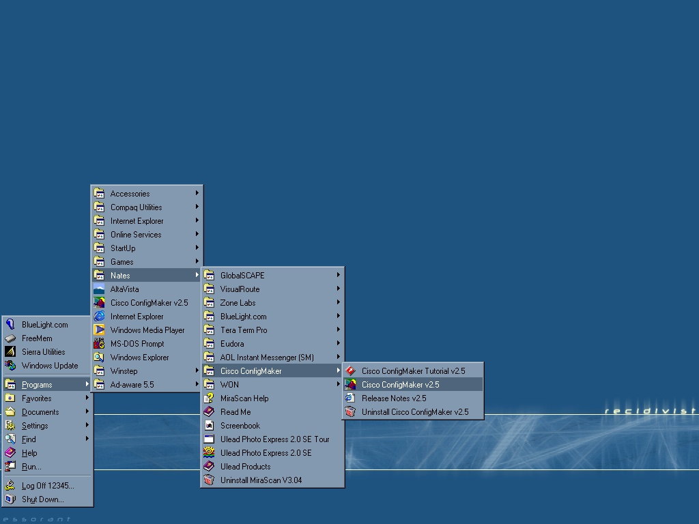
Task: Launch Windows Media Player via its icon
Action: [99, 330]
